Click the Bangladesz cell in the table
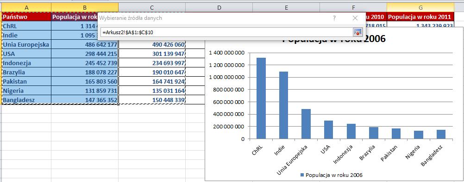464x182 pixels. [27, 100]
